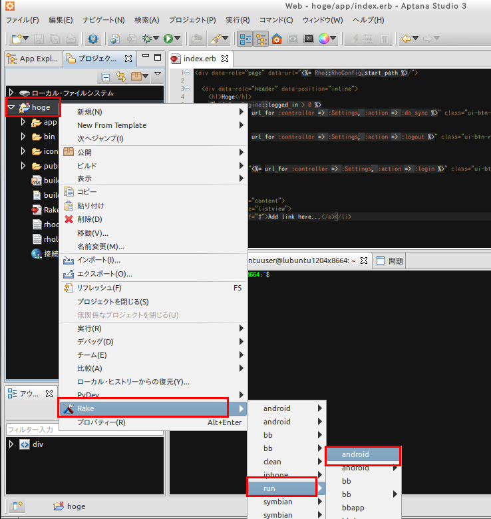Click the Debug bug toolbar icon
491x519 pixels.
pyautogui.click(x=147, y=39)
